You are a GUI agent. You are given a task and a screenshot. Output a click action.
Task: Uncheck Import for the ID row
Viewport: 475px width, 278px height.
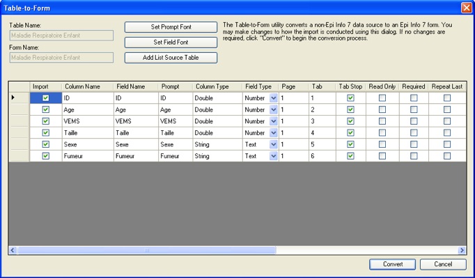point(46,98)
